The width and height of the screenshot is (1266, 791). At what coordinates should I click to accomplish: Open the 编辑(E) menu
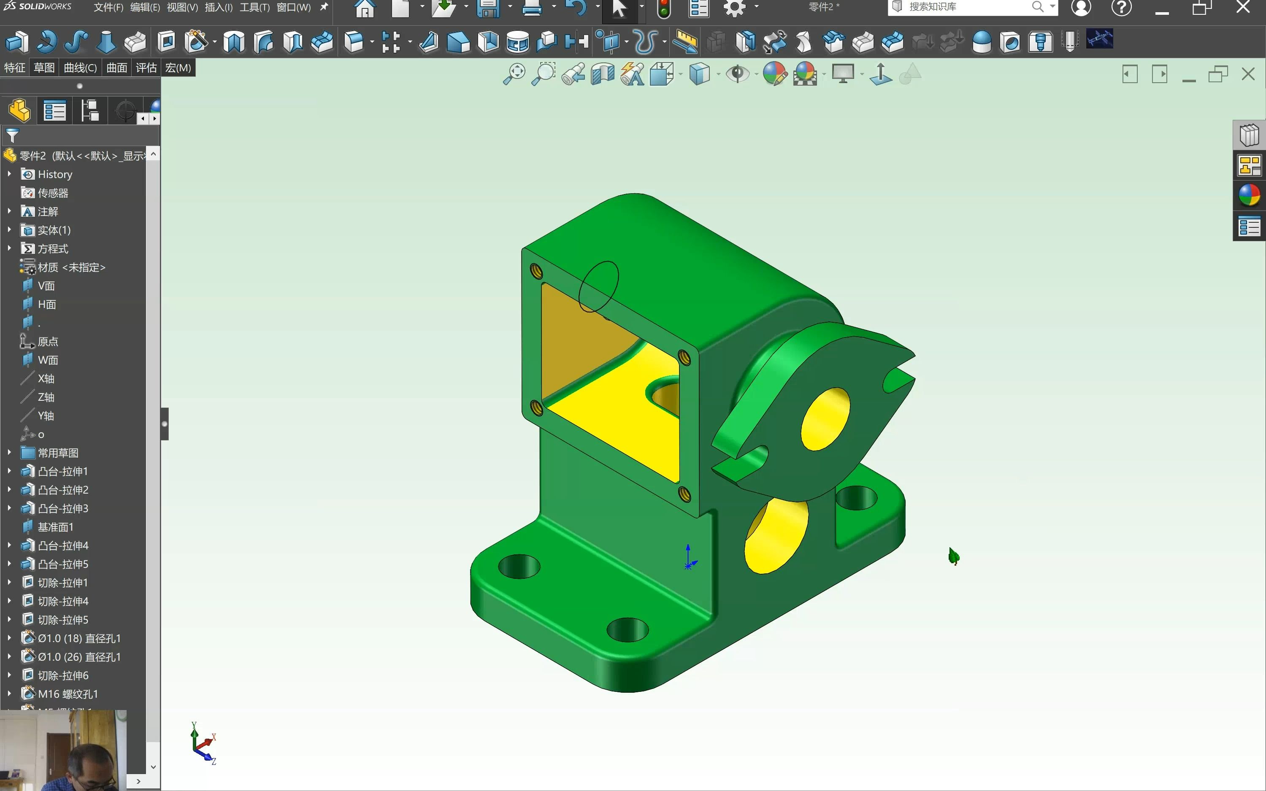point(145,7)
